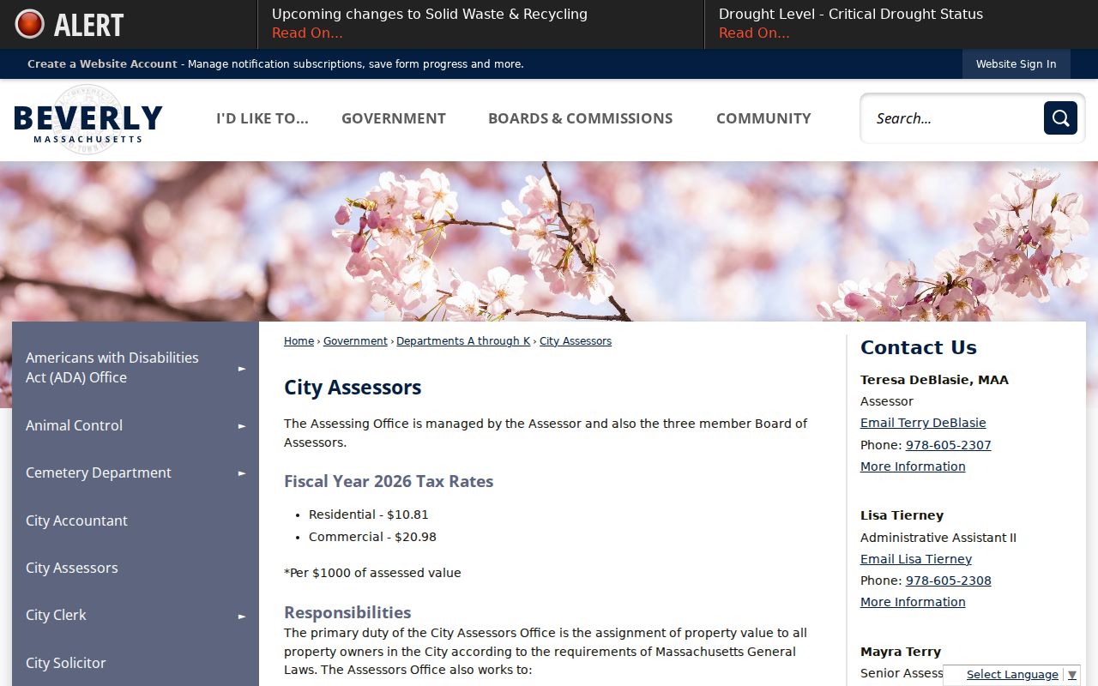Click the Commercial - $20.98 tax rate

tap(373, 537)
